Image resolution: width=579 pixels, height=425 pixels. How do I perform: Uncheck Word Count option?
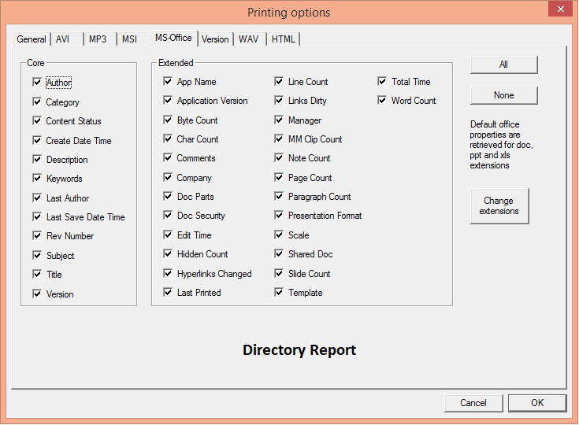(382, 101)
